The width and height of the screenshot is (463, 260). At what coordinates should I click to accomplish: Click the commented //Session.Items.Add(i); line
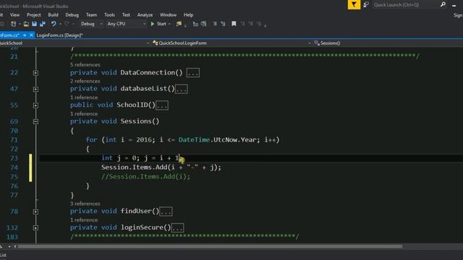(145, 176)
